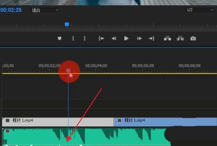Select the first 样片 1.mp4 grey video clip
Viewport: 217px width, 146px height.
[x=58, y=122]
